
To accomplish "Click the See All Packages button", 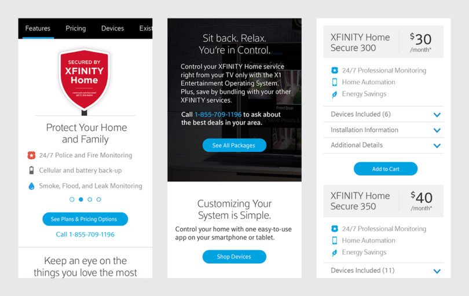I will [234, 145].
